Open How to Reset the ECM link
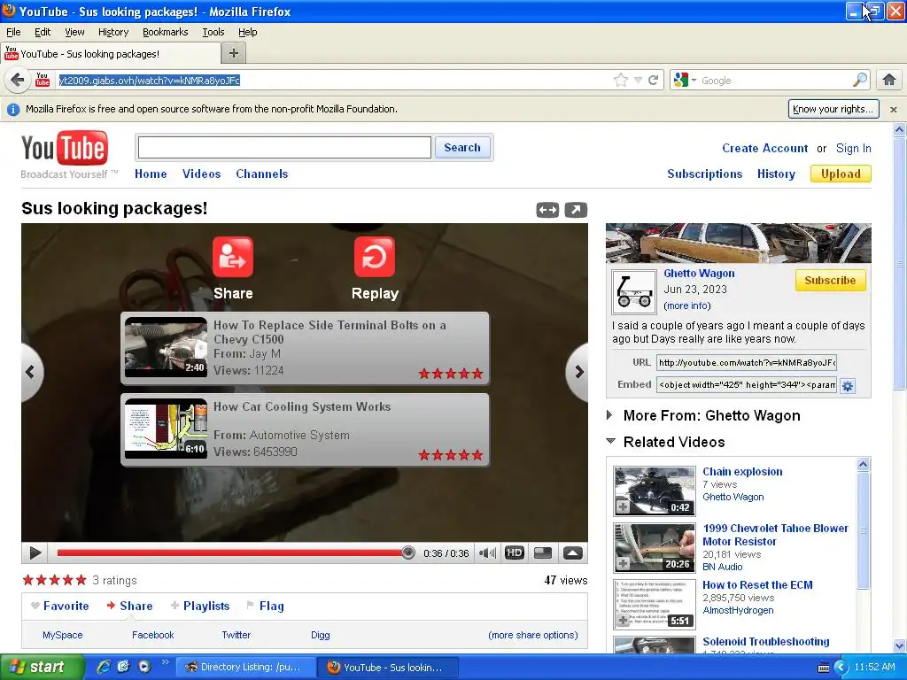907x680 pixels. pos(758,584)
